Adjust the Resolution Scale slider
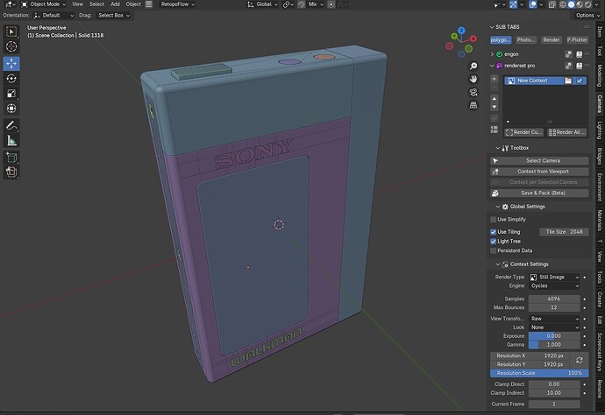Image resolution: width=605 pixels, height=415 pixels. [x=539, y=373]
